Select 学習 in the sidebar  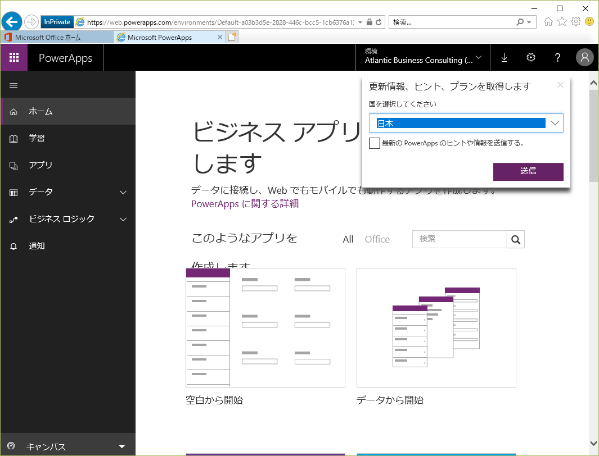pyautogui.click(x=68, y=138)
